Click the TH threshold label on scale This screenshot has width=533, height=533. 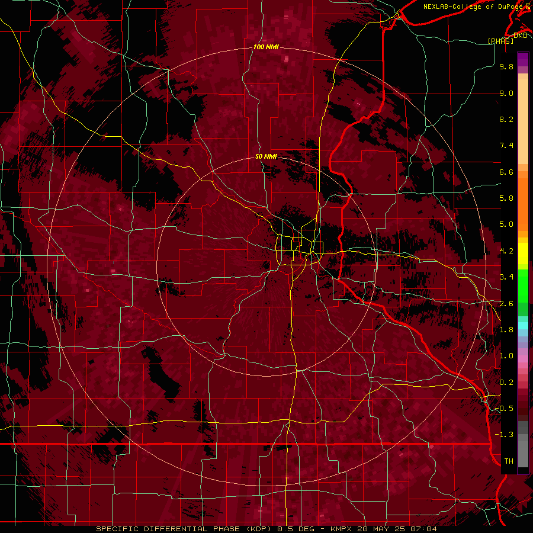(x=509, y=461)
